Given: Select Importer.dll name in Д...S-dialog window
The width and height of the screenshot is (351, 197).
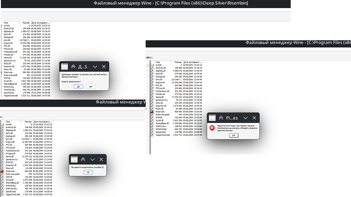Looking at the screenshot, I should (9, 67).
